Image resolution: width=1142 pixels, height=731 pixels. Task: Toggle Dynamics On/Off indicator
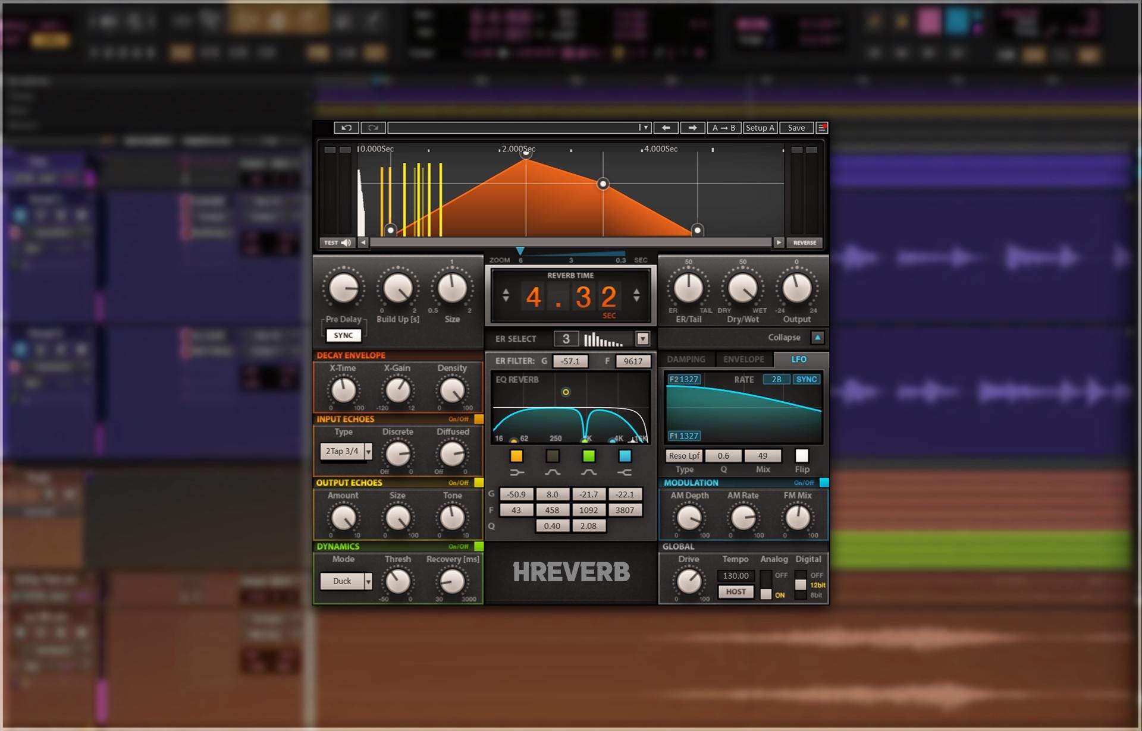(479, 546)
